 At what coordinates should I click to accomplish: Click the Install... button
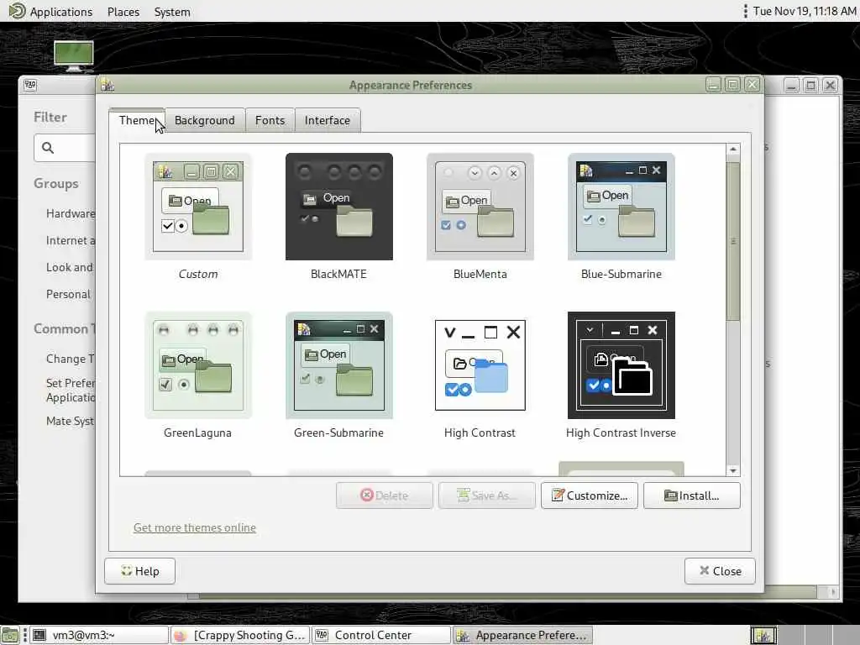pyautogui.click(x=692, y=496)
